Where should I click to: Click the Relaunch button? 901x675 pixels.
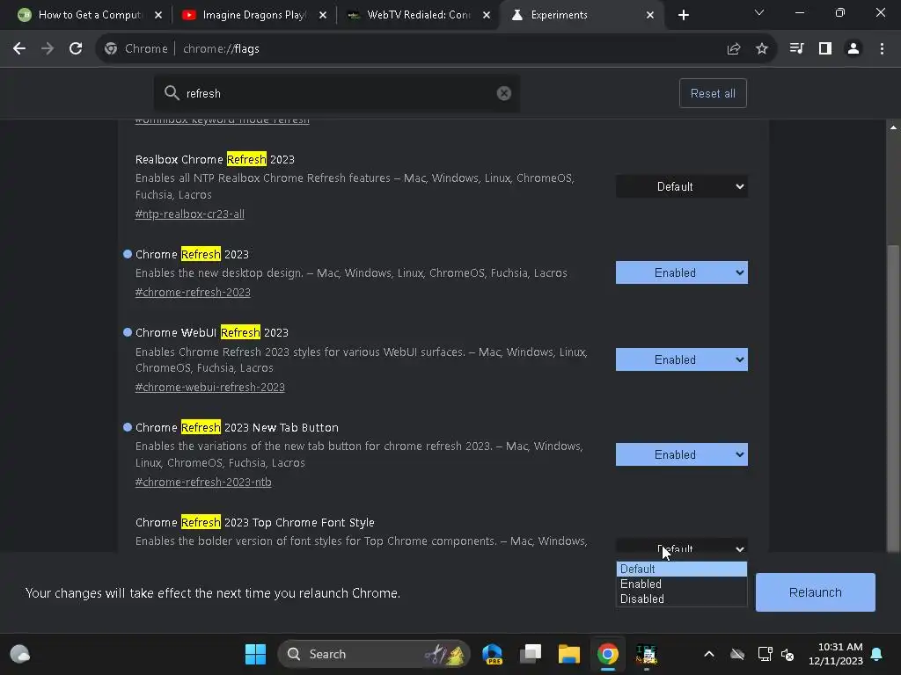click(x=816, y=592)
